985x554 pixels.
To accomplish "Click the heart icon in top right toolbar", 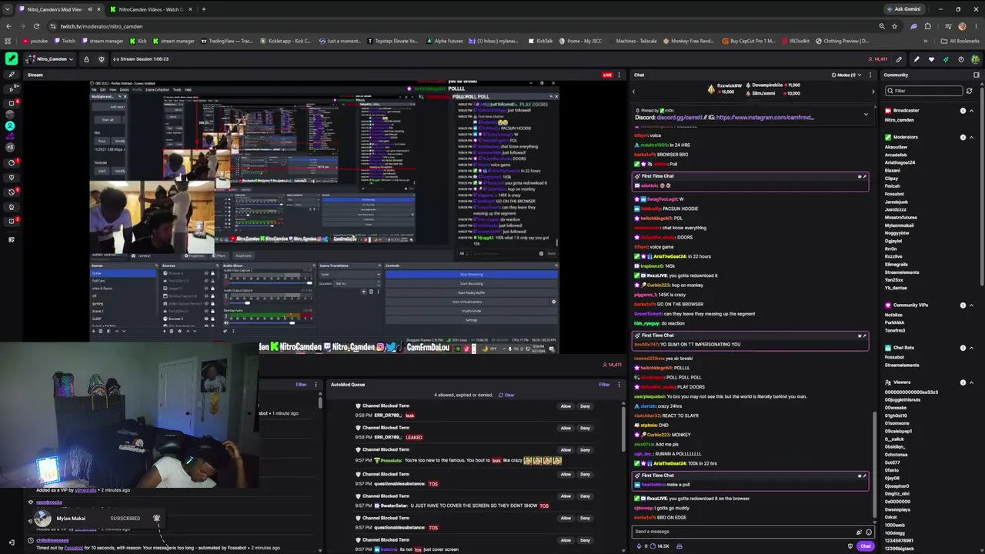I will coord(931,59).
